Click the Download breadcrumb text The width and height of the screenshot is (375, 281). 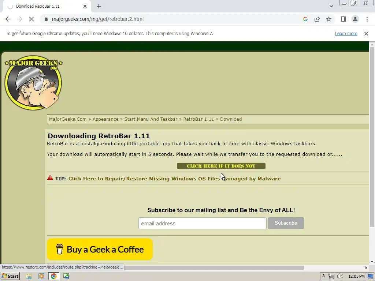pyautogui.click(x=231, y=119)
